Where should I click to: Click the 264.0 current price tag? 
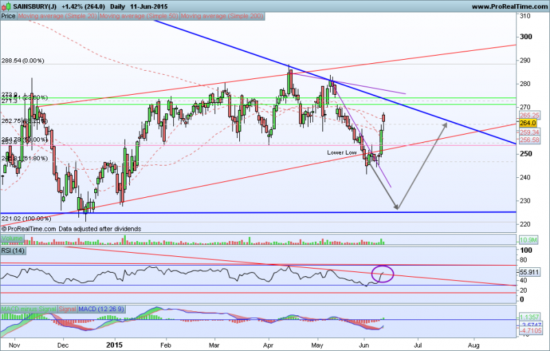(x=526, y=124)
